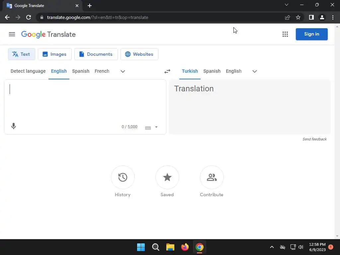
Task: Open the Chrome profile menu
Action: coord(322,17)
